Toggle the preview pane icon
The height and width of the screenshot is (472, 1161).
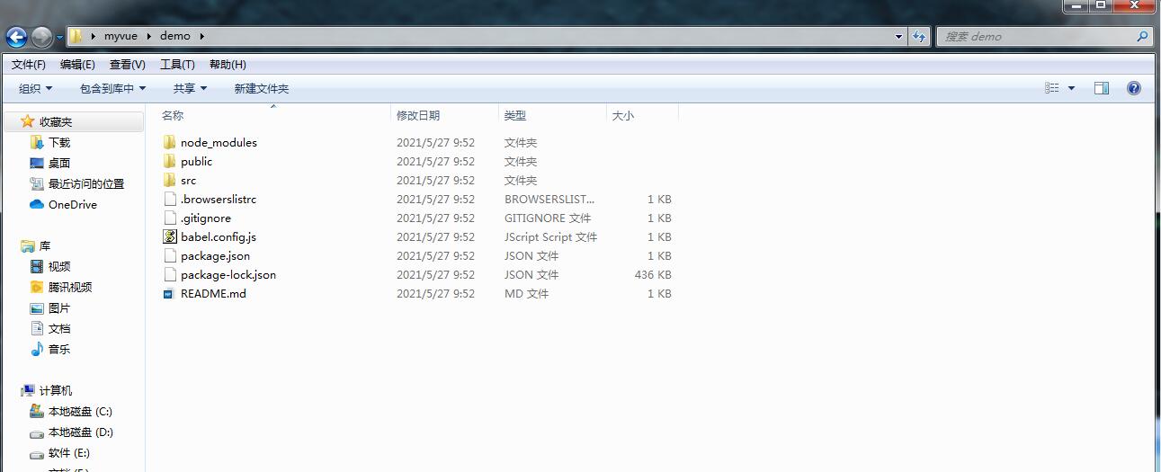point(1102,88)
